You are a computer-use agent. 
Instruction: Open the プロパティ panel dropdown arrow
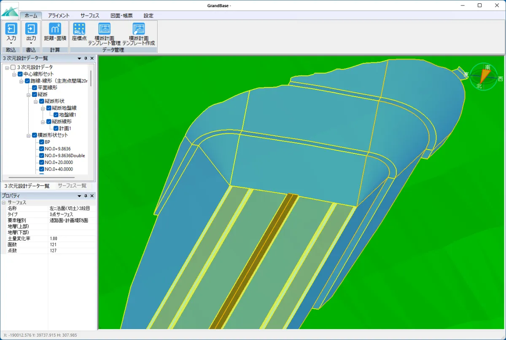79,196
